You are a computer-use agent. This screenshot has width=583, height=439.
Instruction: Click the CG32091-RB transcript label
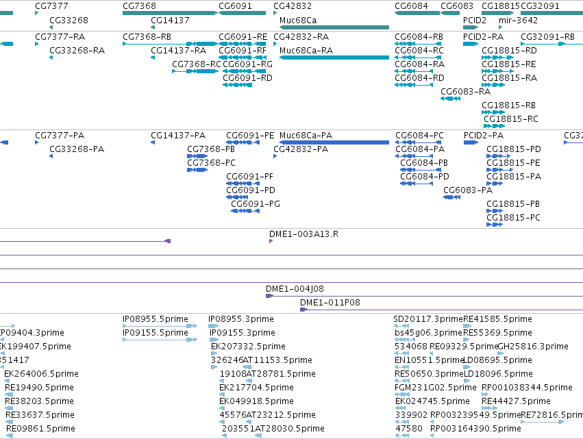click(547, 37)
